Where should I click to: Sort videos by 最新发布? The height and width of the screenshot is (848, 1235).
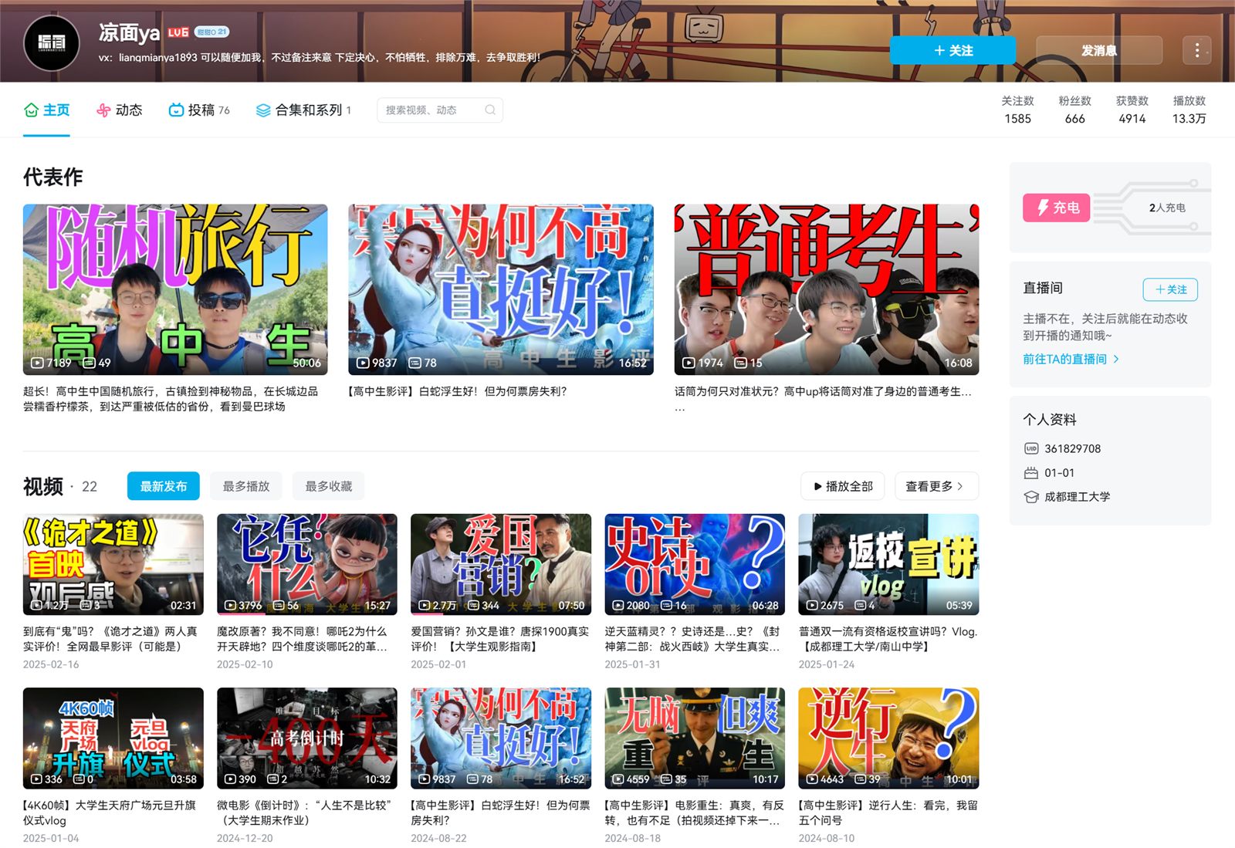164,486
